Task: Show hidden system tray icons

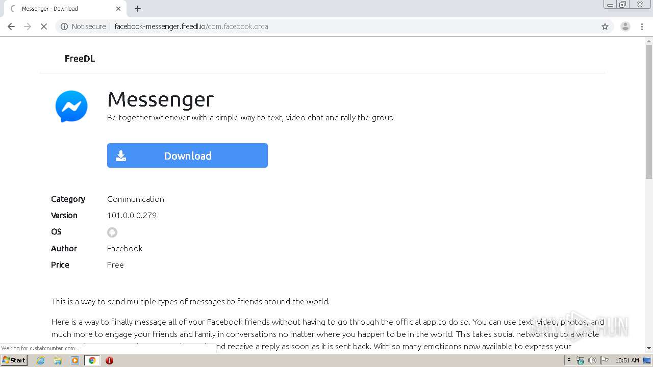Action: coord(569,360)
